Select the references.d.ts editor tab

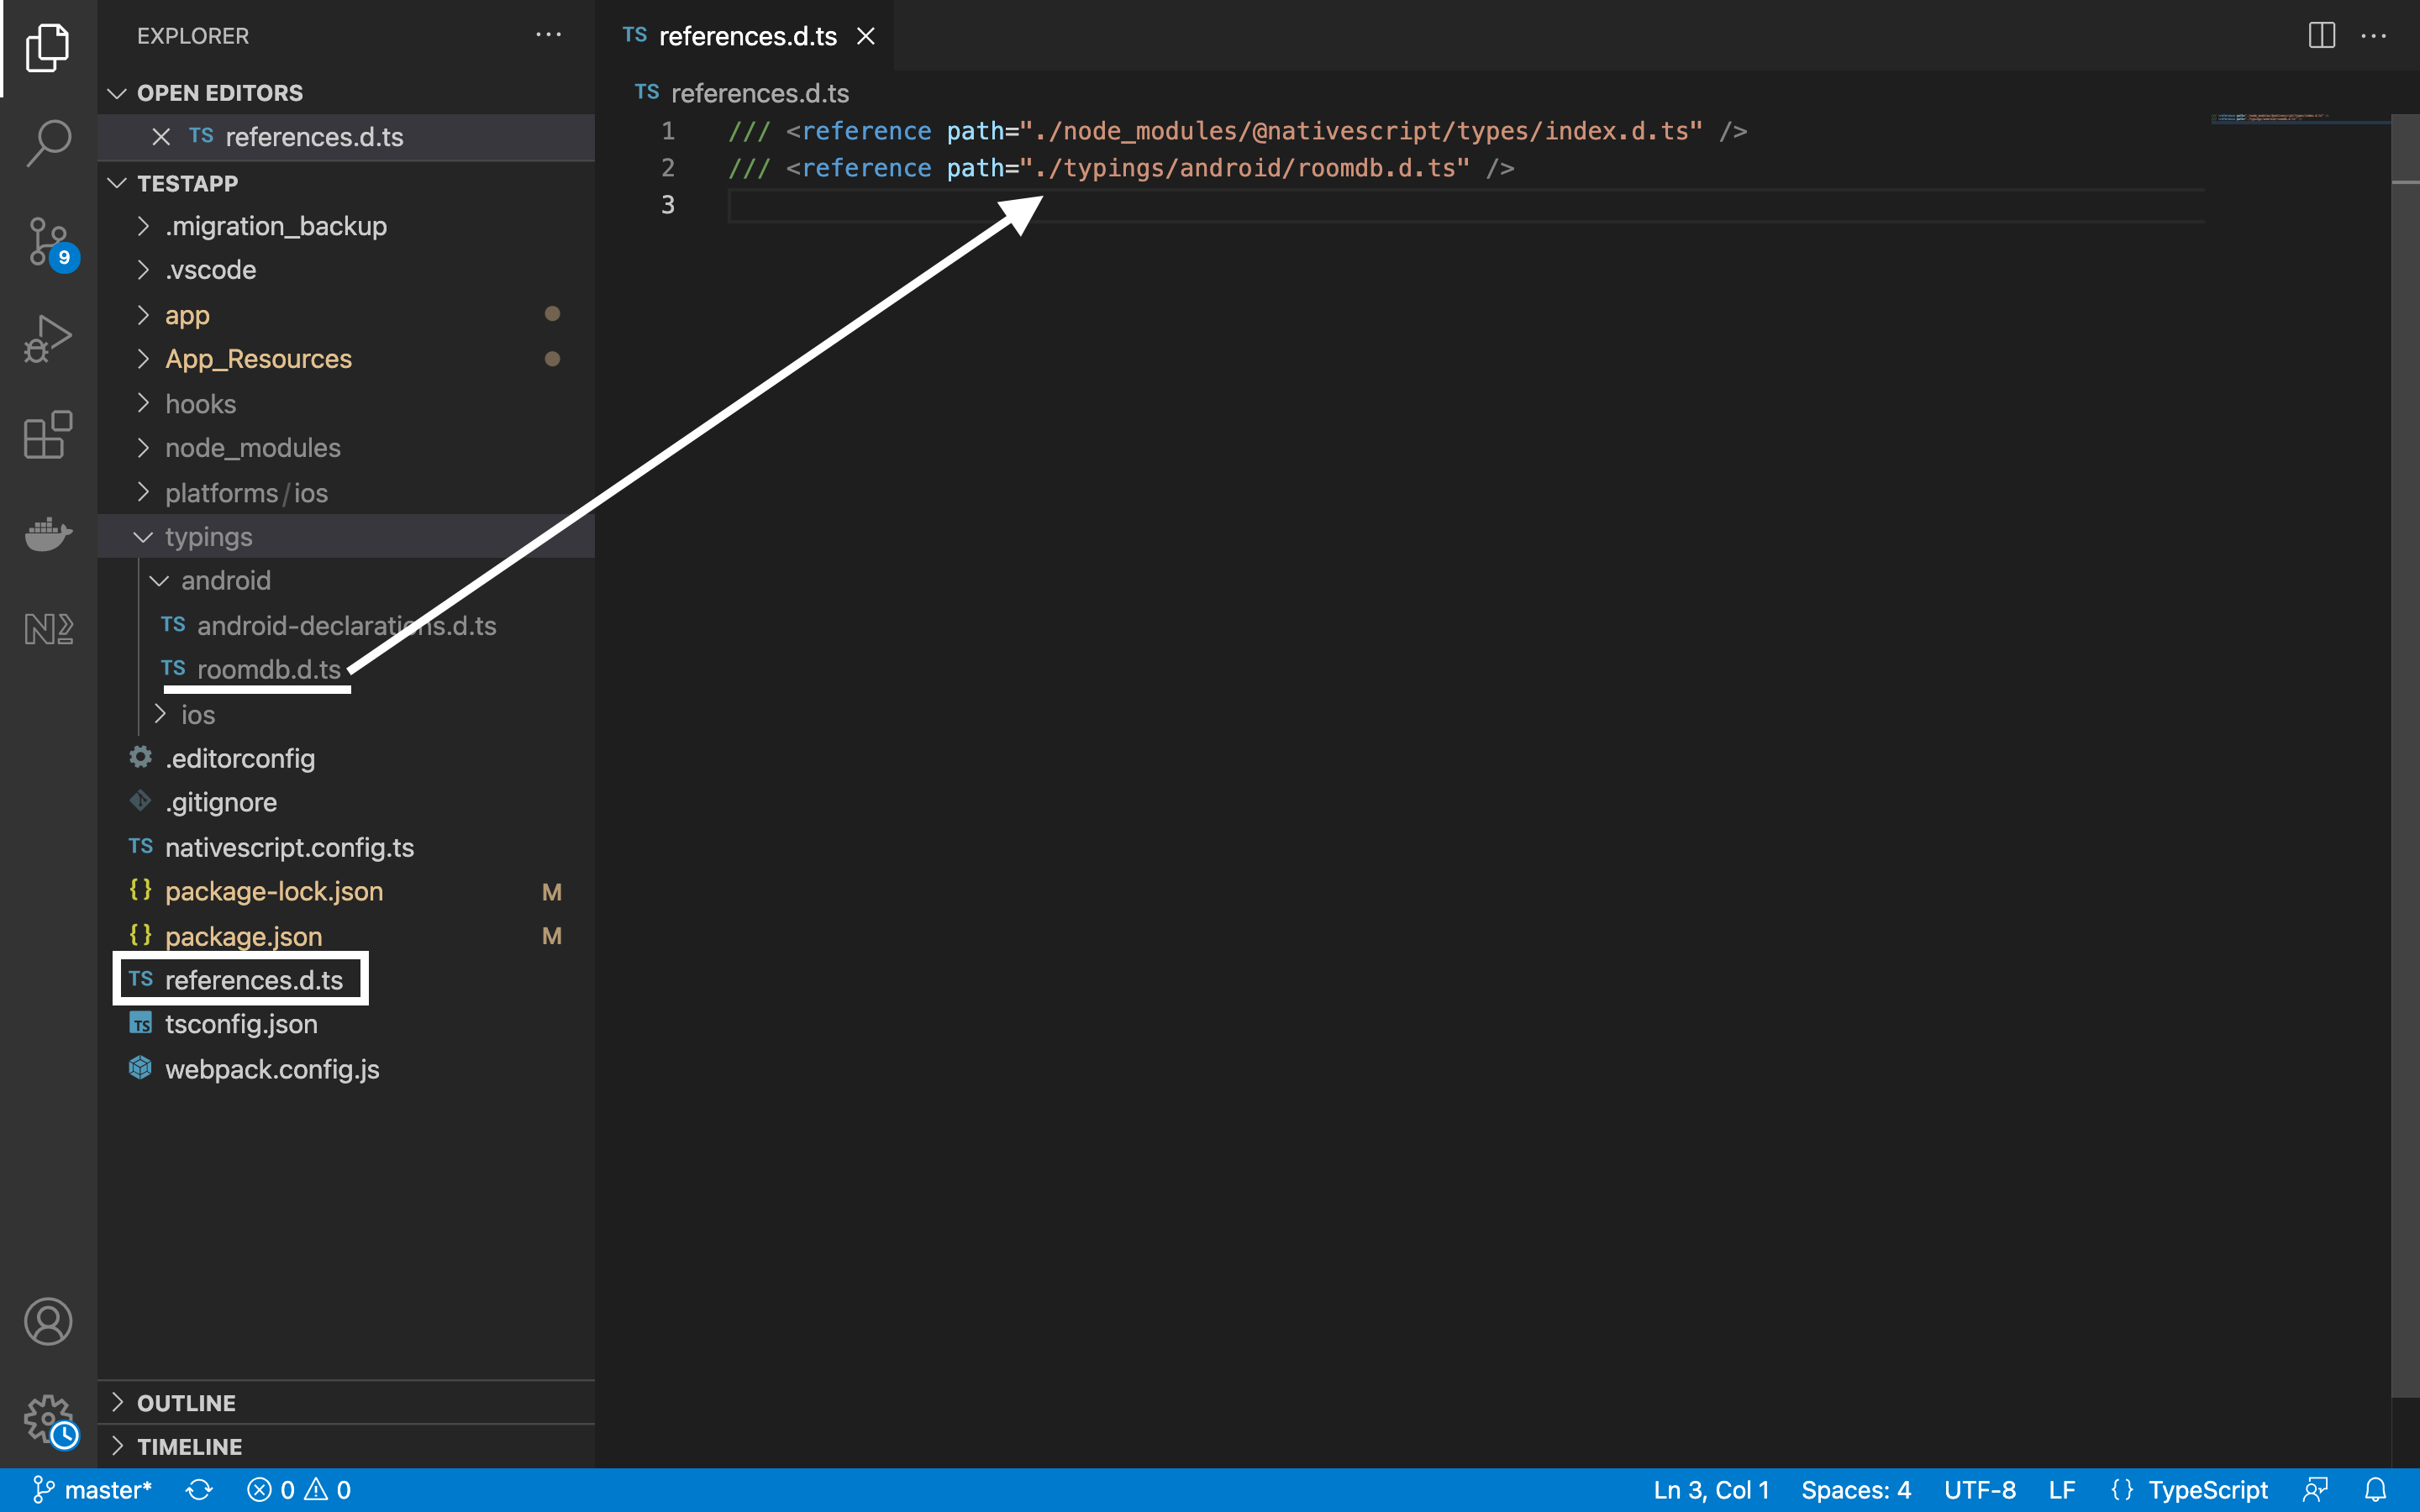pyautogui.click(x=744, y=36)
